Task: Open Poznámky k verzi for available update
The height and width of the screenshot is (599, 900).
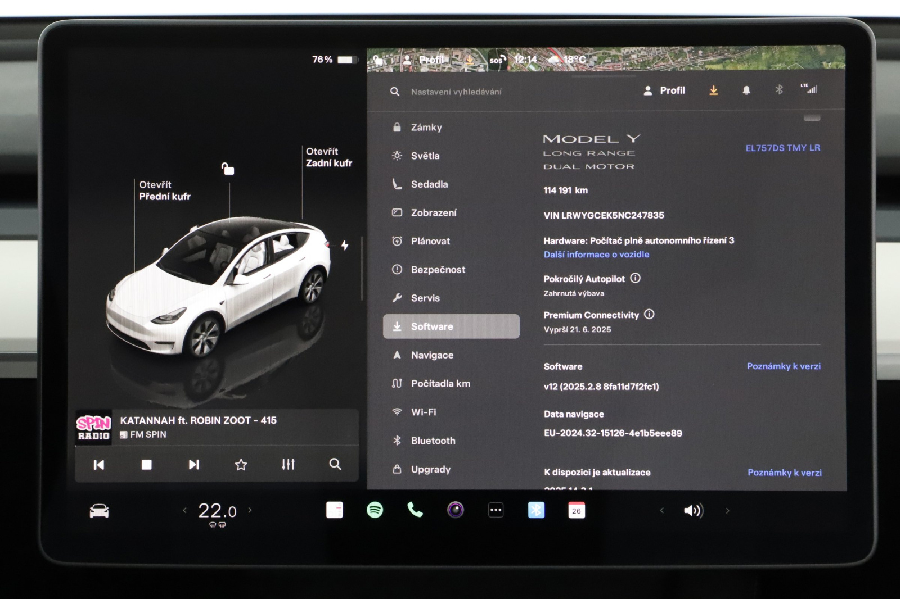Action: (x=784, y=473)
